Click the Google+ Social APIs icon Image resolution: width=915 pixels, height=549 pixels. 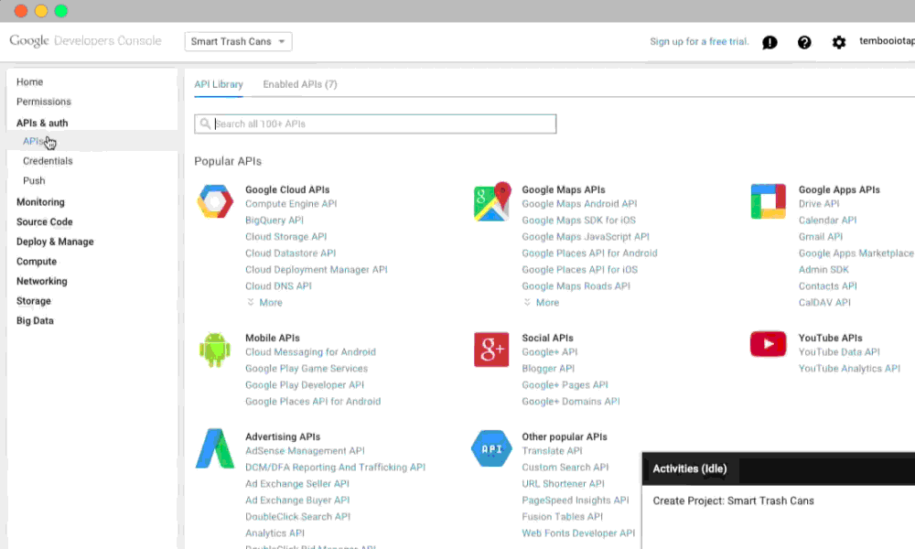click(x=491, y=350)
